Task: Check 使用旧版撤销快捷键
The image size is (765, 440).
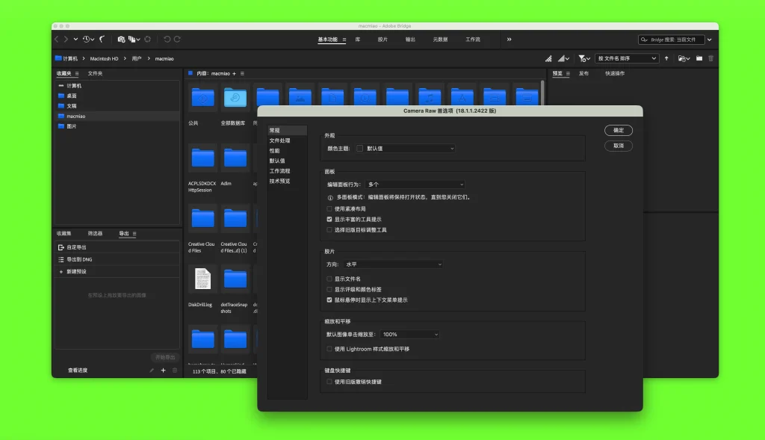Action: (x=329, y=382)
